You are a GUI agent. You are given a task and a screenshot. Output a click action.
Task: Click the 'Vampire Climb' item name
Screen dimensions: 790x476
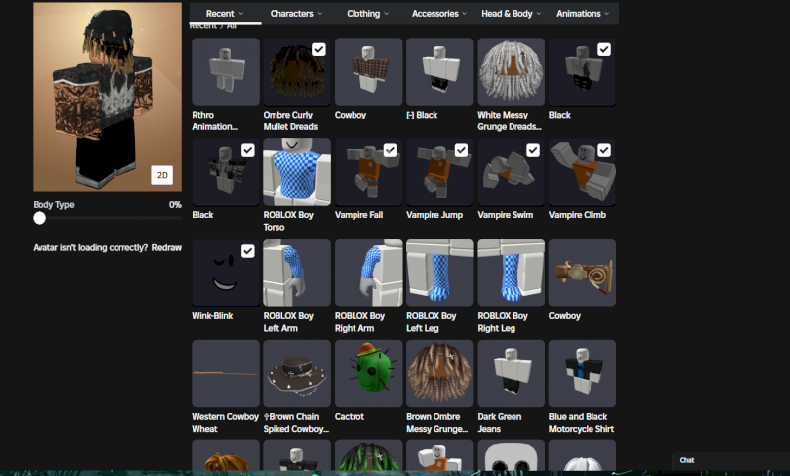(x=578, y=215)
